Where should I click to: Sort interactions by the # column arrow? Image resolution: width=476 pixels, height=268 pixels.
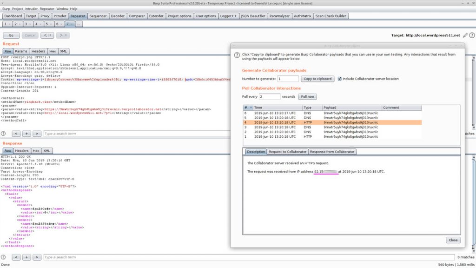[x=251, y=107]
